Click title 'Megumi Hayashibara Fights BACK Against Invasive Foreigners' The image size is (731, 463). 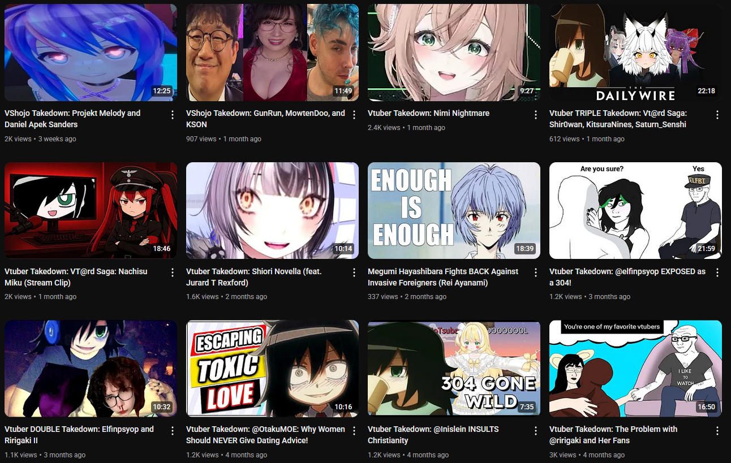pos(443,277)
